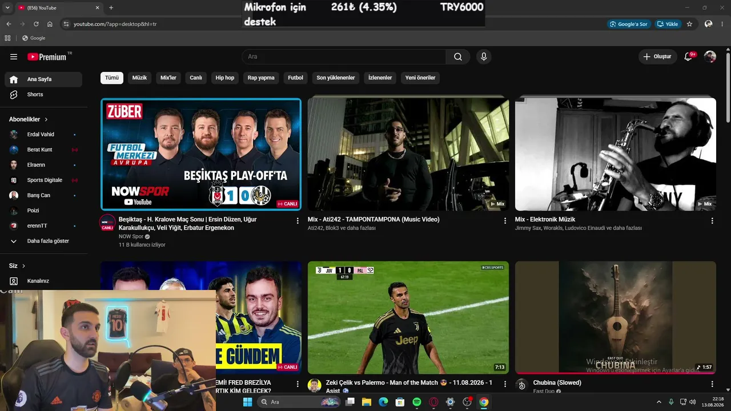731x411 pixels.
Task: Open Shorts in sidebar
Action: click(x=43, y=95)
